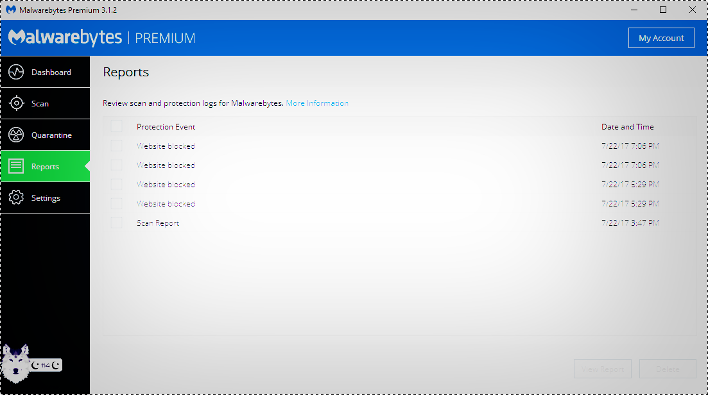Open My Account button
708x395 pixels.
point(661,38)
